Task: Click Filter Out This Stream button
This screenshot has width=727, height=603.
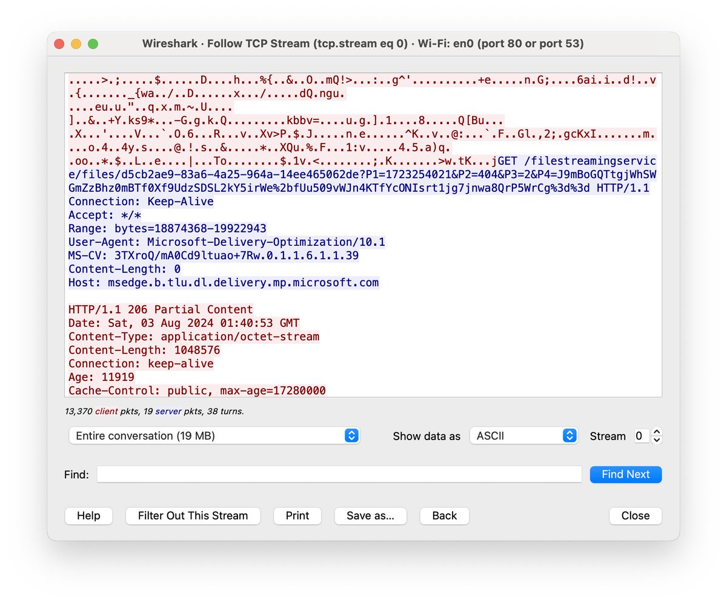Action: click(193, 516)
